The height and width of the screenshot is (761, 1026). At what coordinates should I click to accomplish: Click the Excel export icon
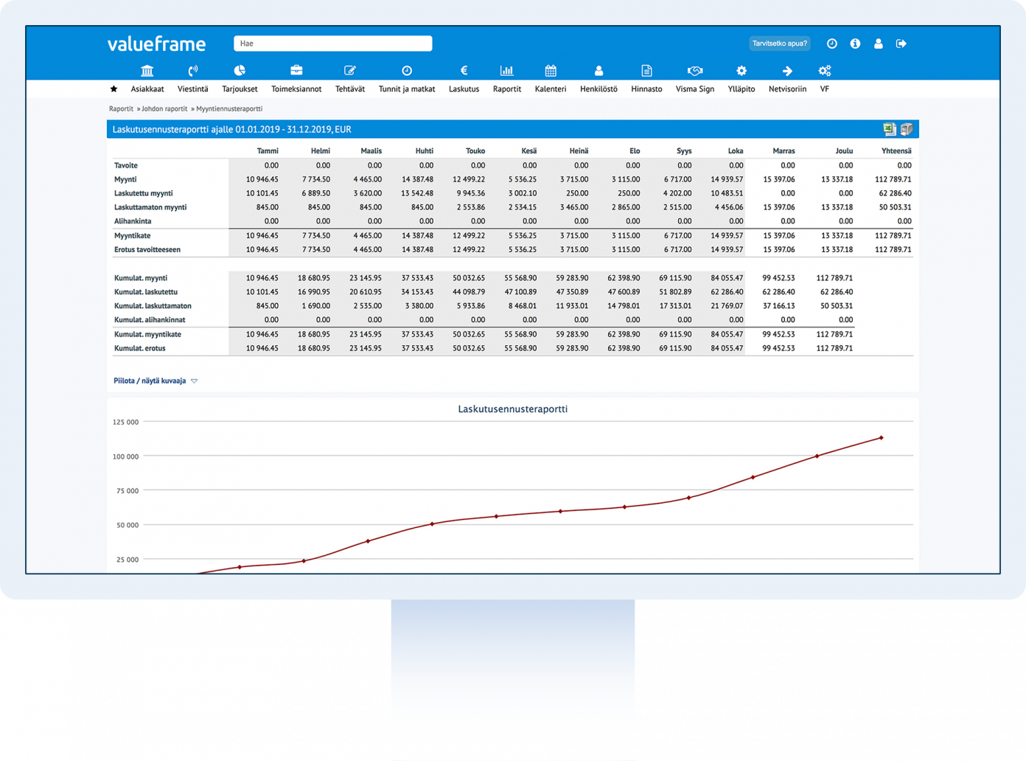(x=890, y=130)
